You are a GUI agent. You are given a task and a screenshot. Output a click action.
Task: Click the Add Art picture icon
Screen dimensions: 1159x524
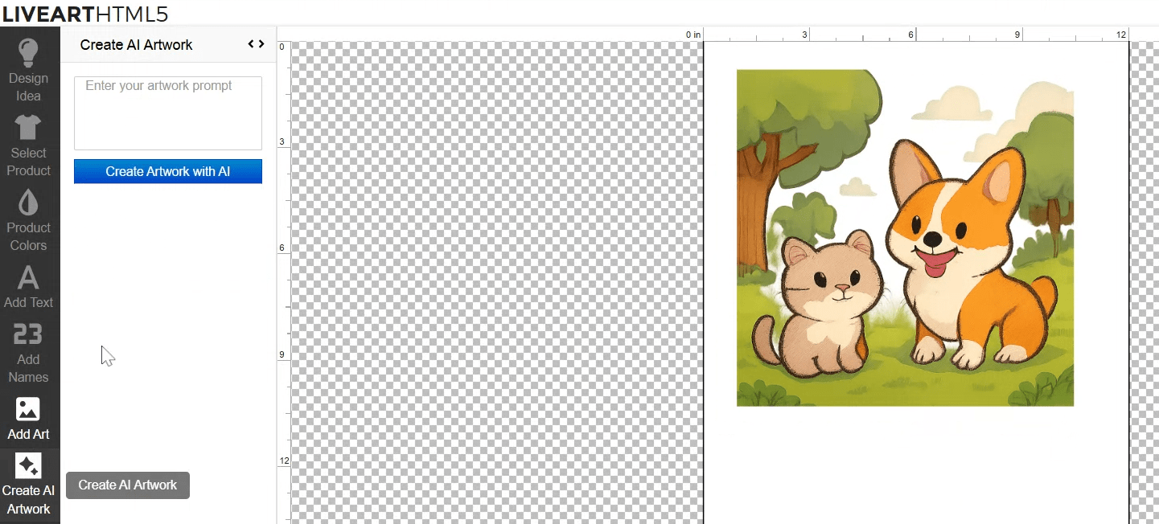coord(29,409)
